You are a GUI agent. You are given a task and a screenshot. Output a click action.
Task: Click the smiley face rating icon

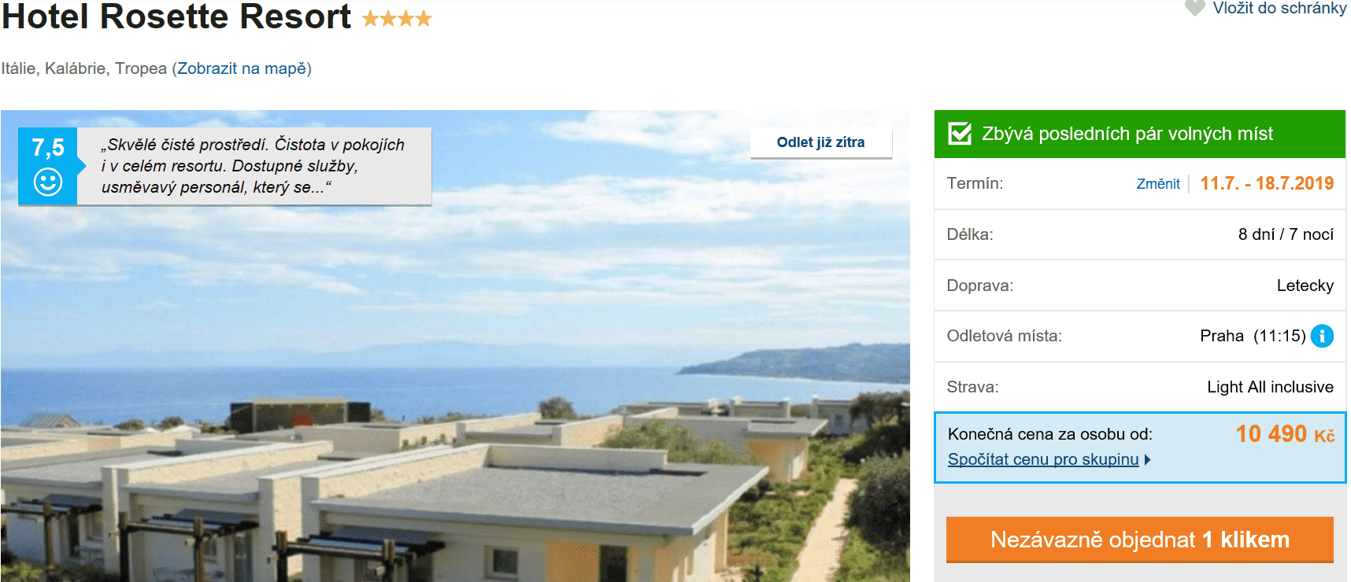pyautogui.click(x=48, y=182)
